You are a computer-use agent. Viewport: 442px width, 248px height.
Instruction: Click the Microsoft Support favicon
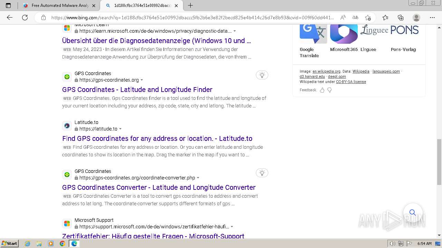click(67, 223)
